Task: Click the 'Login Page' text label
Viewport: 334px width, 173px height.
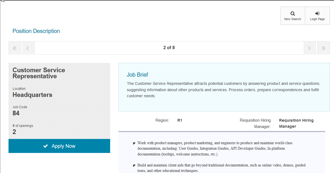Action: point(317,19)
